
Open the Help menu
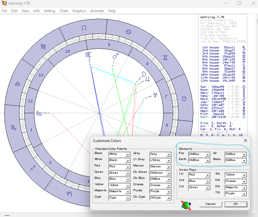(112, 11)
